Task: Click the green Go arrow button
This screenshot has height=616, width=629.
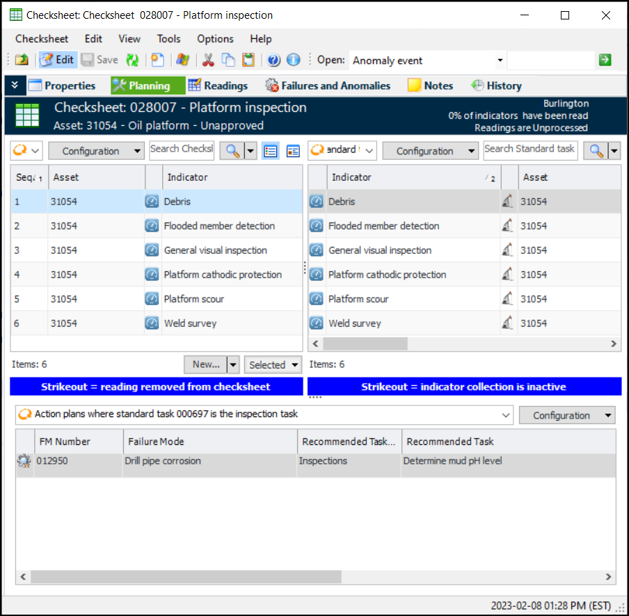Action: click(605, 60)
